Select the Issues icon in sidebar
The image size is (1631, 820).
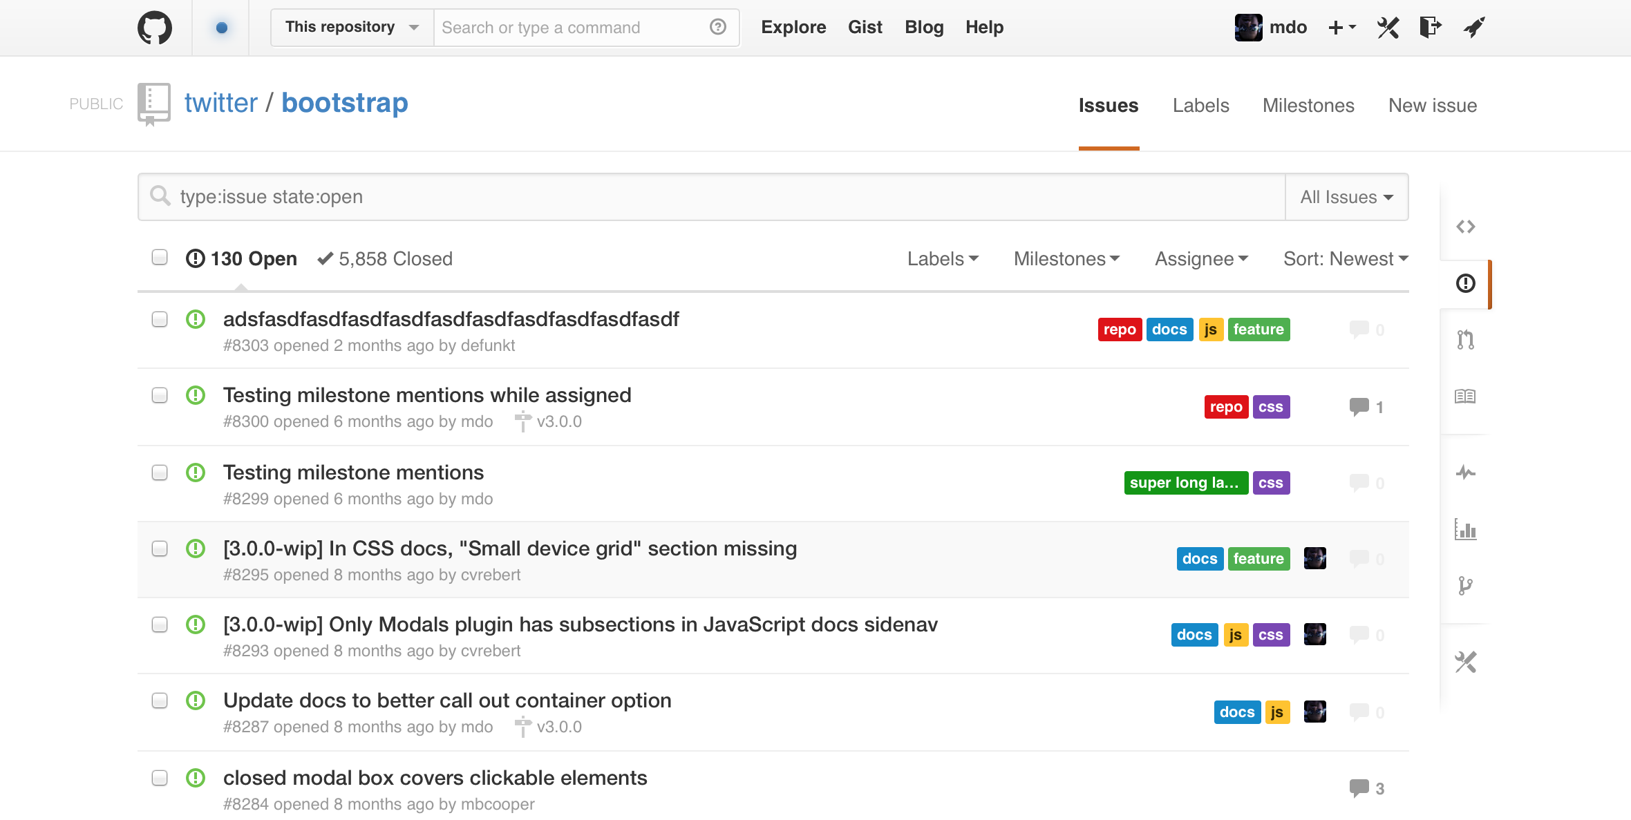tap(1465, 283)
